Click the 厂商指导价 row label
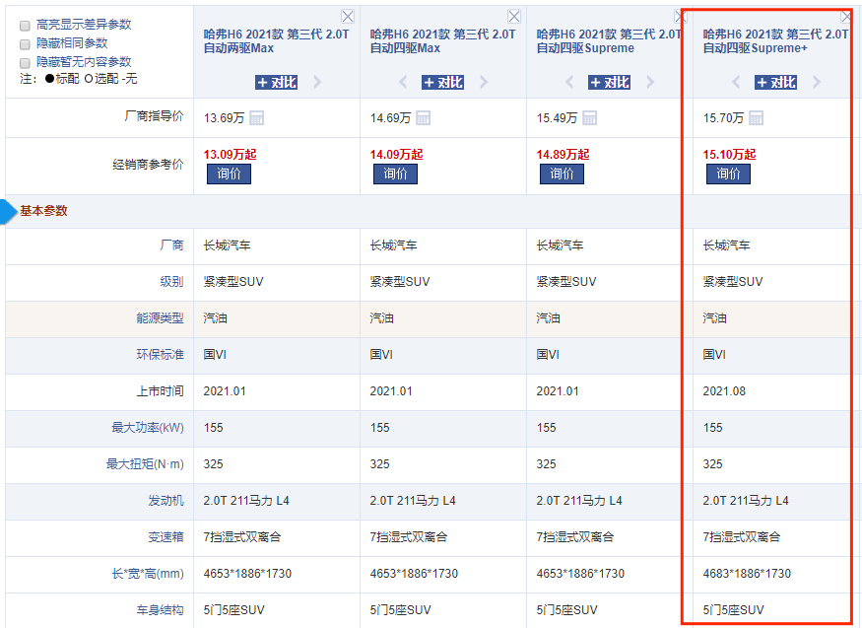The width and height of the screenshot is (862, 628). (x=154, y=116)
